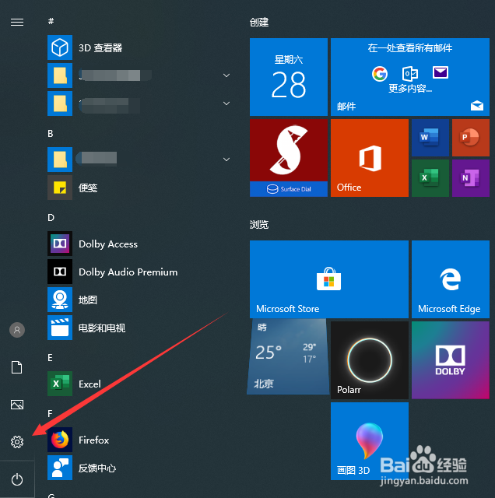
Task: Open the Microsoft Store tile
Action: (329, 279)
